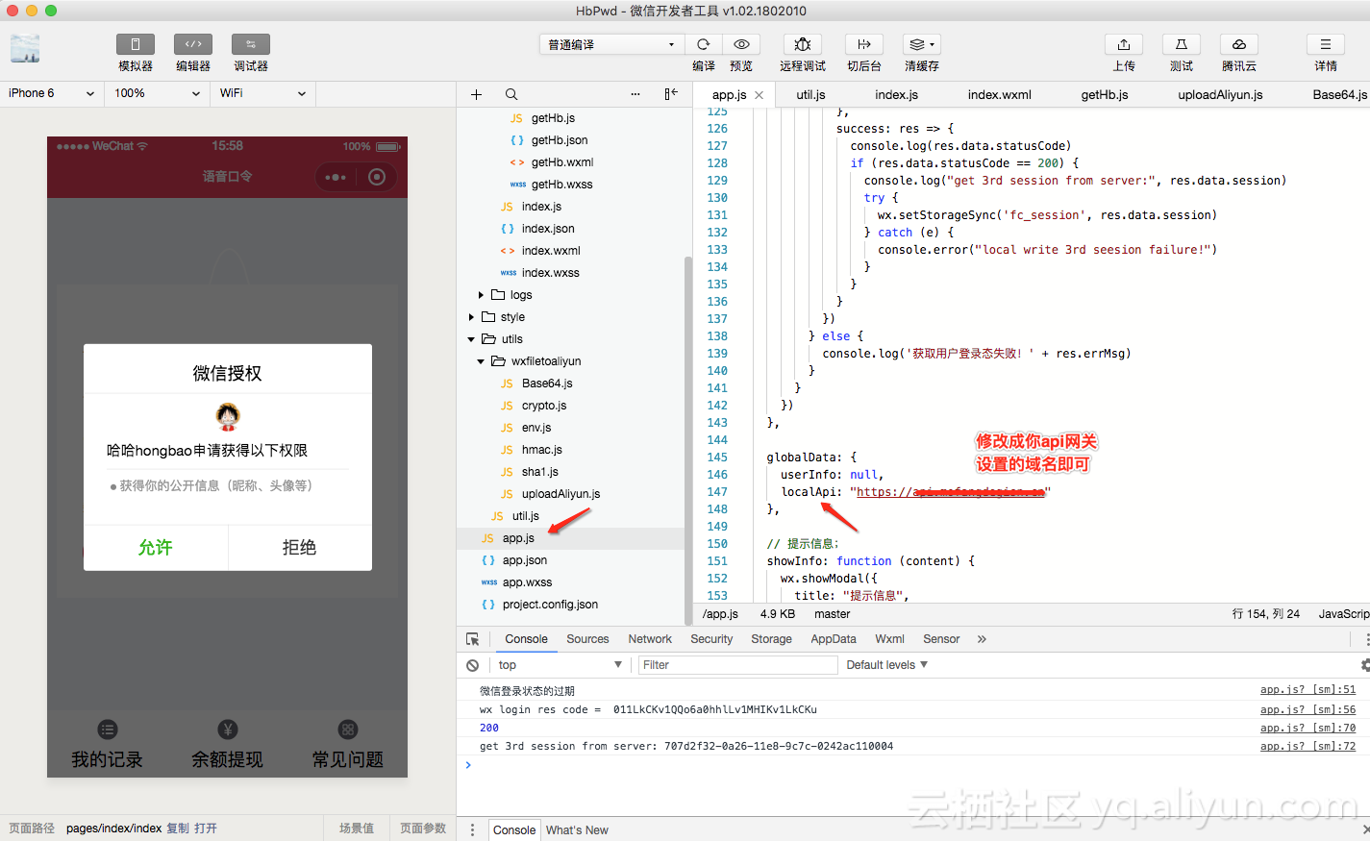Toggle the editor panel (编辑器)
Image resolution: width=1370 pixels, height=841 pixels.
click(x=193, y=44)
